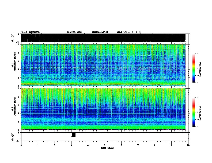The image size is (212, 163).
Task: Click the "VLF Spectra" plot title
Action: [x=30, y=32]
